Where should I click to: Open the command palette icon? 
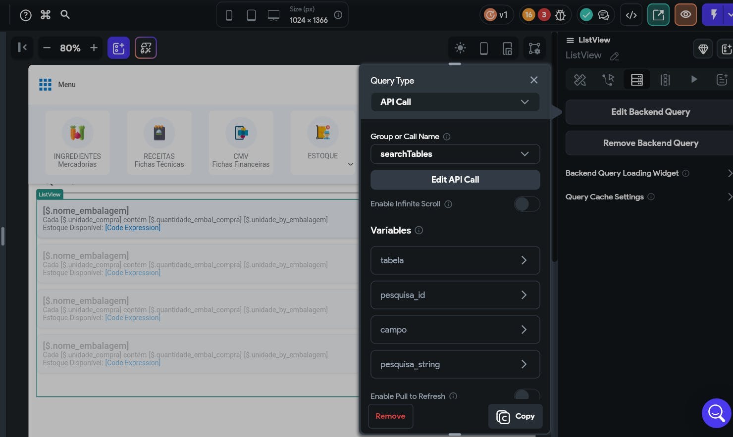46,15
